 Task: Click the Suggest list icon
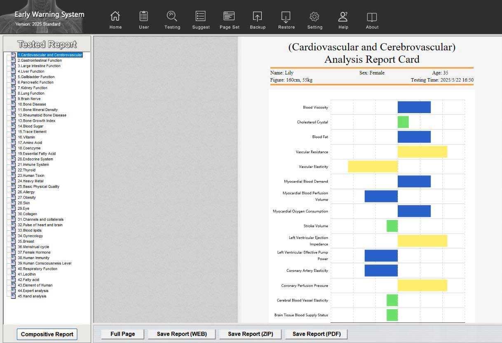201,17
